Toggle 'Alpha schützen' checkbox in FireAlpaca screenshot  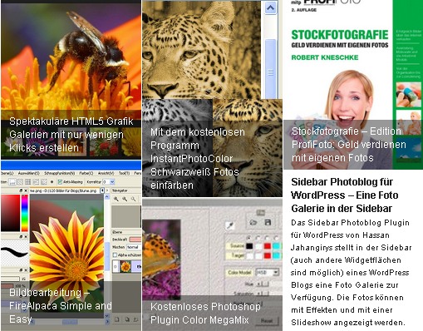[115, 254]
